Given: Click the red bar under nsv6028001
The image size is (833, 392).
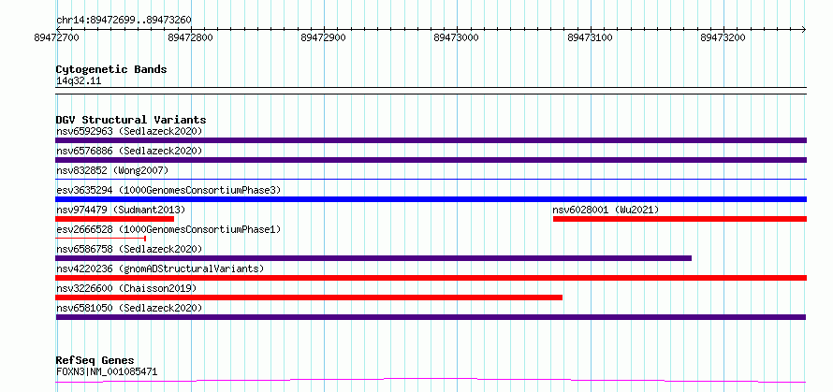Looking at the screenshot, I should (x=680, y=219).
